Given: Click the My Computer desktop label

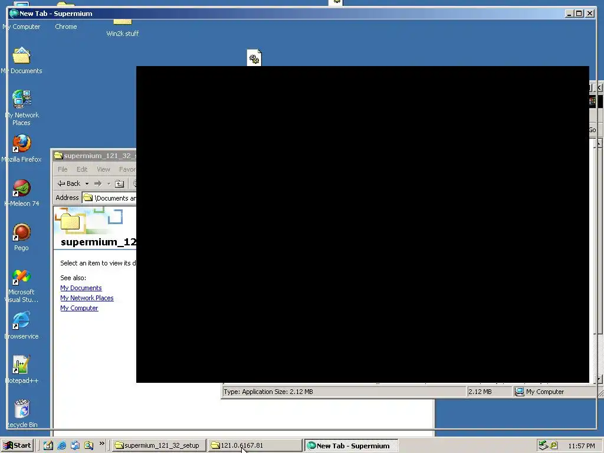Looking at the screenshot, I should 22,27.
